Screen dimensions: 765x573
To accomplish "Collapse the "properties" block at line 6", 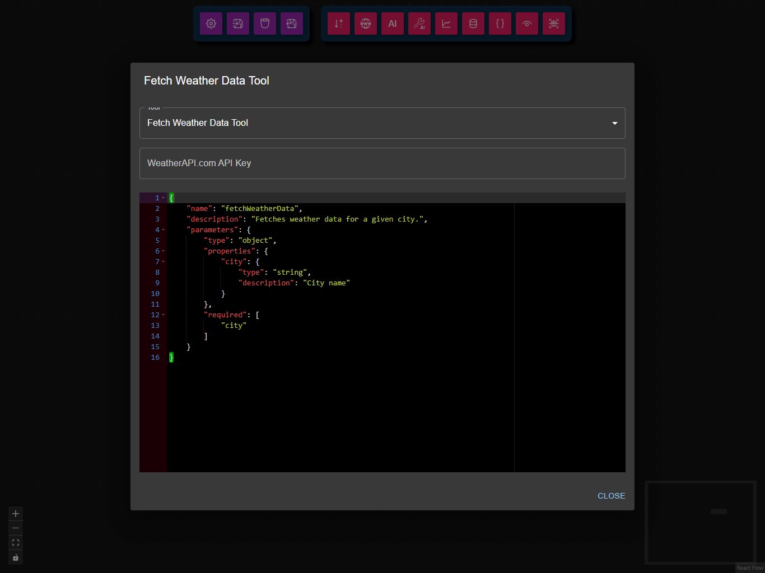I will 163,251.
